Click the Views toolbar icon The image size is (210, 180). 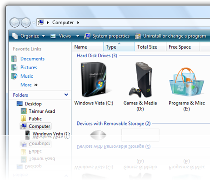(53, 36)
